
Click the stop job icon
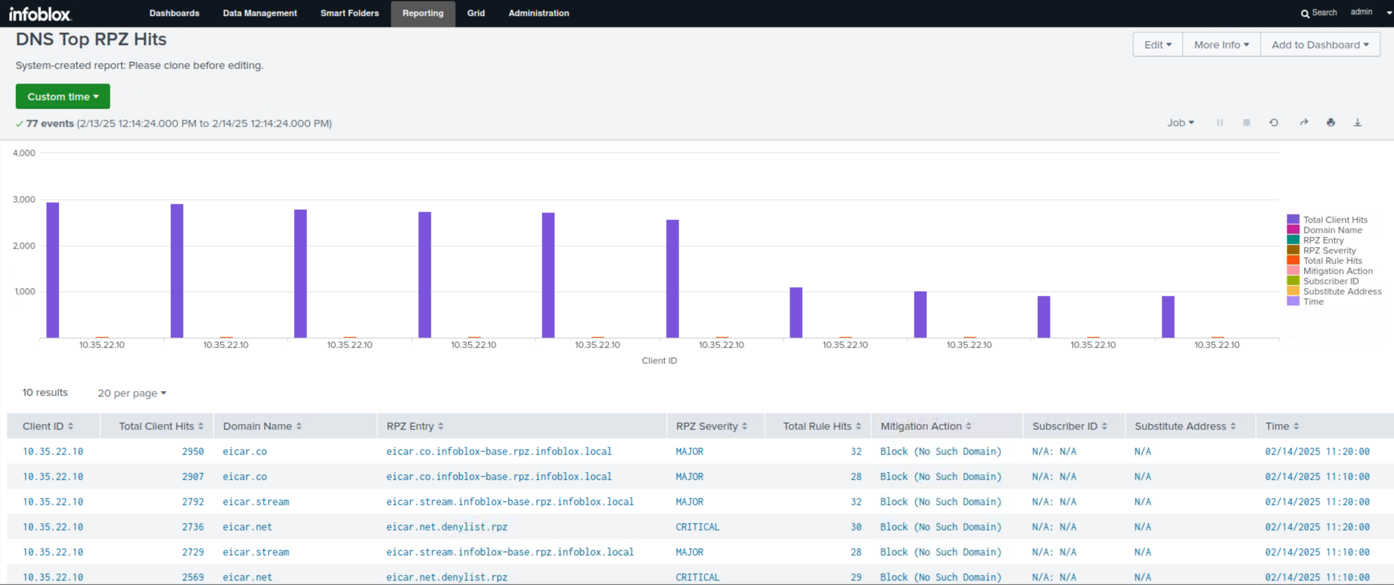1246,123
